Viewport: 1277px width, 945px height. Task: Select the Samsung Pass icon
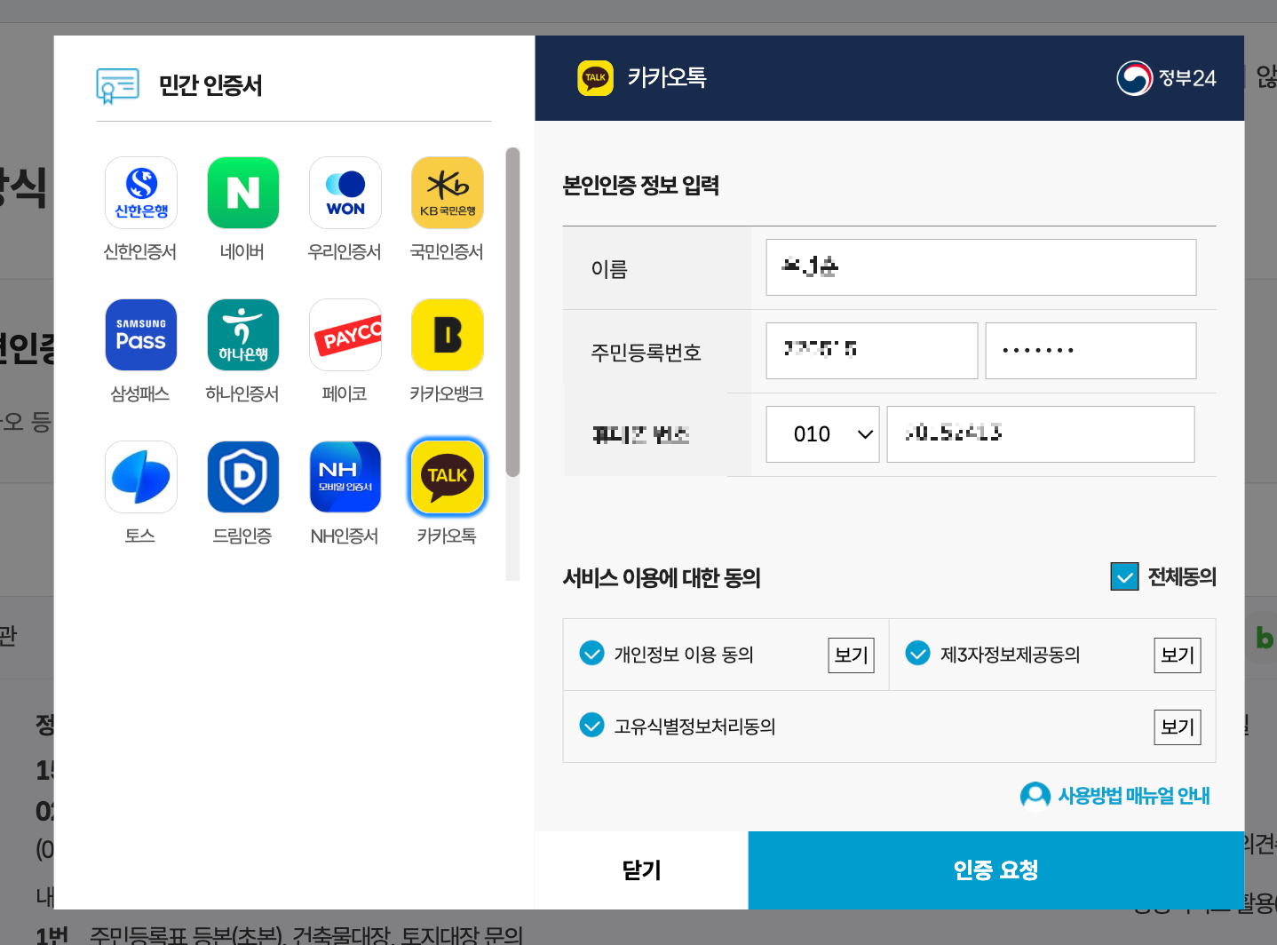(141, 335)
